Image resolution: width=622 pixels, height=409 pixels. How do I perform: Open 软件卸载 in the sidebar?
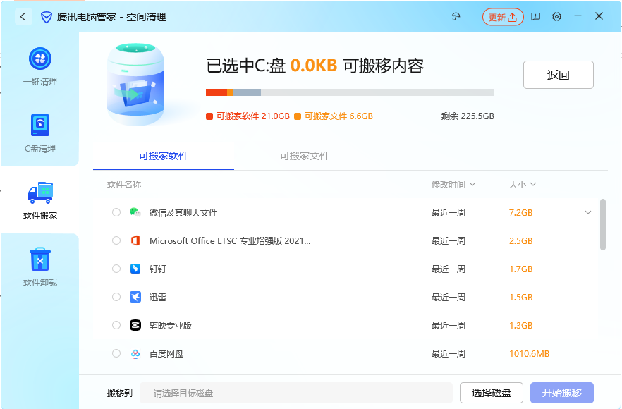(x=39, y=267)
